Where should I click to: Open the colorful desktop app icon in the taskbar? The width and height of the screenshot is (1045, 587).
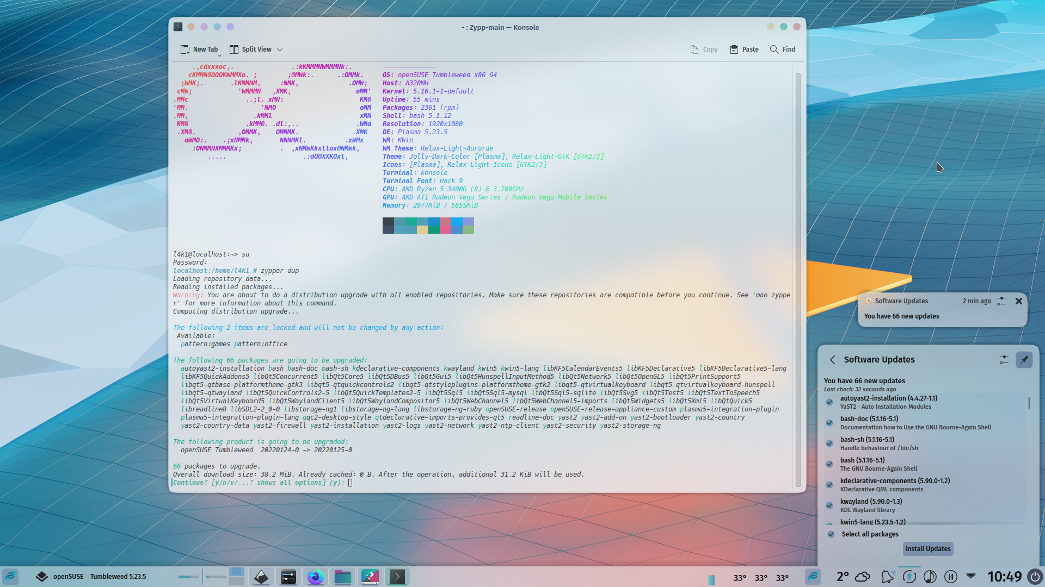pos(370,577)
